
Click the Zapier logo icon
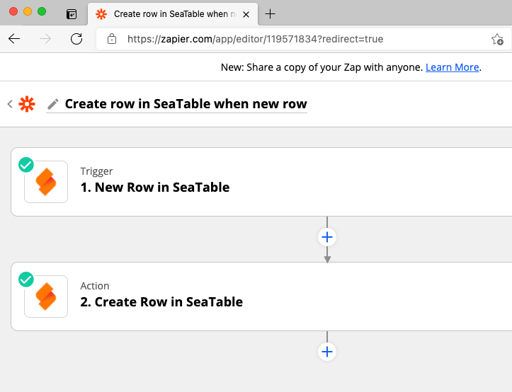tap(27, 104)
